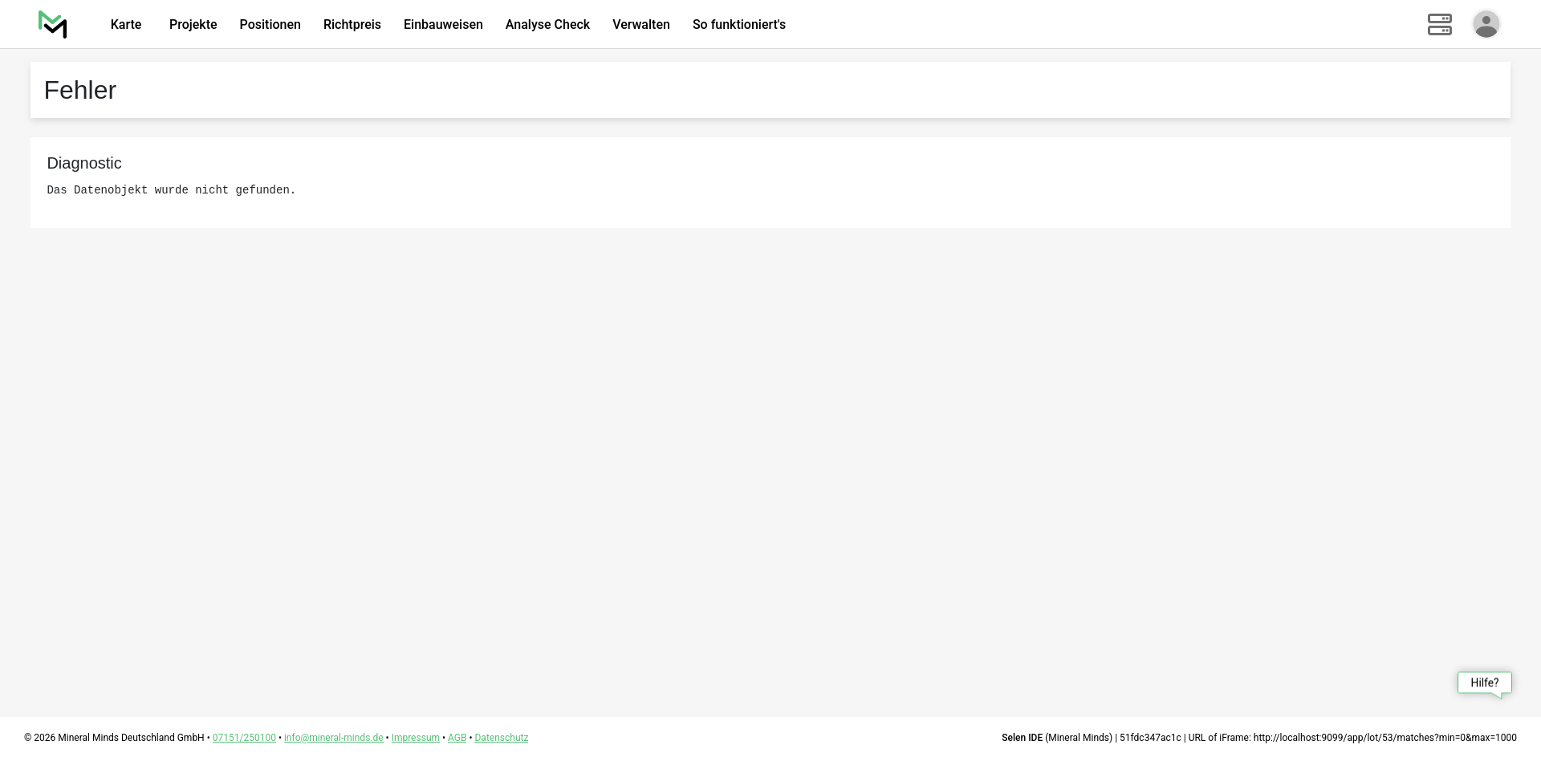Navigate to Einbauweisen
This screenshot has height=757, width=1541.
click(443, 25)
